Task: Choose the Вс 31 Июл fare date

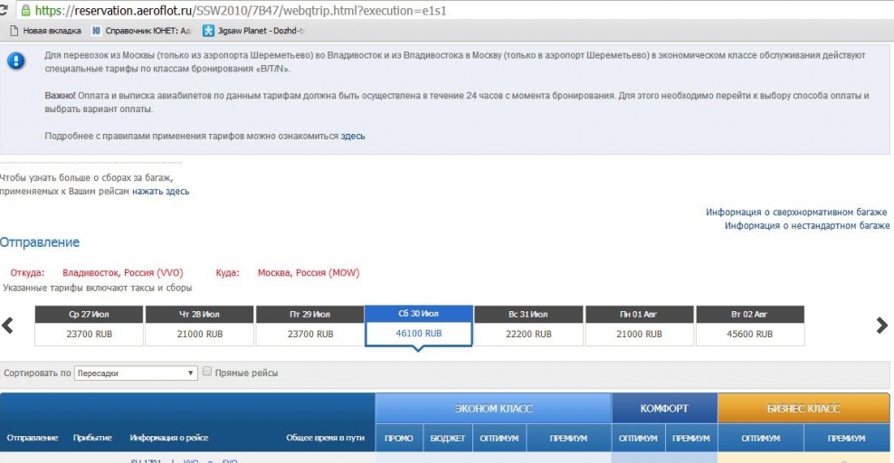Action: 528,325
